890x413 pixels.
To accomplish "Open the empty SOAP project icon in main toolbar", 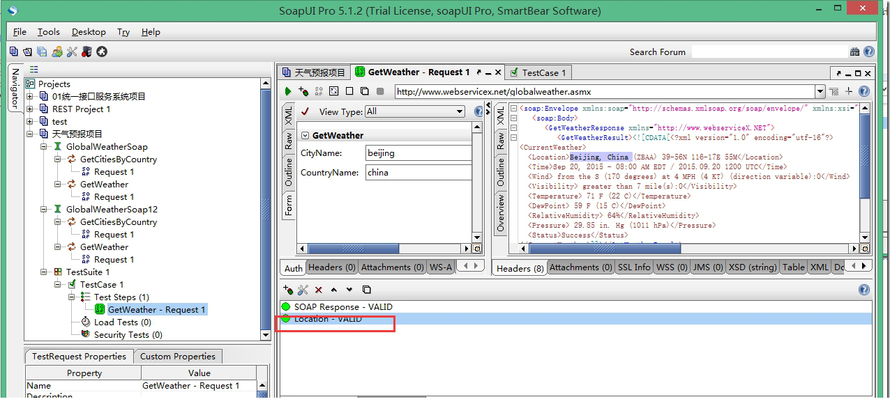I will 14,52.
